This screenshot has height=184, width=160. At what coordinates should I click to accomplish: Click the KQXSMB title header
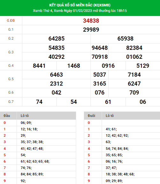click(80, 5)
